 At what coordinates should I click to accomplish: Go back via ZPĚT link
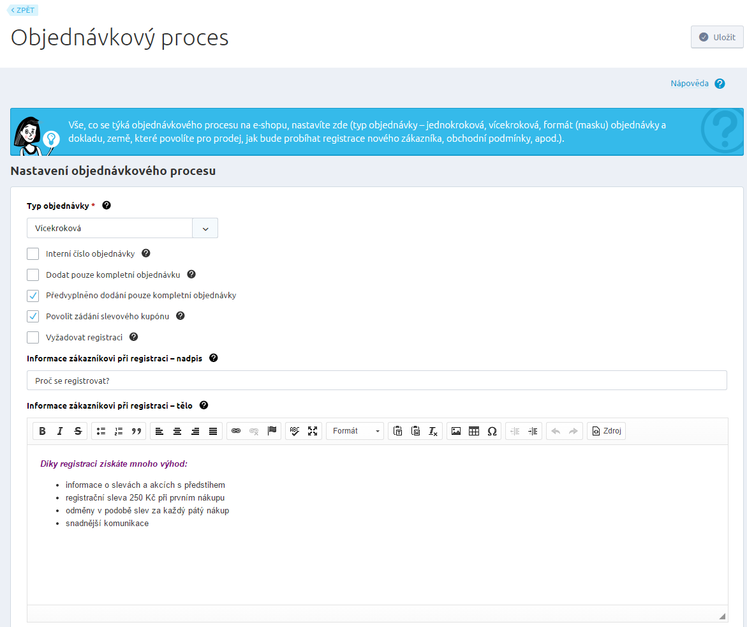point(23,10)
